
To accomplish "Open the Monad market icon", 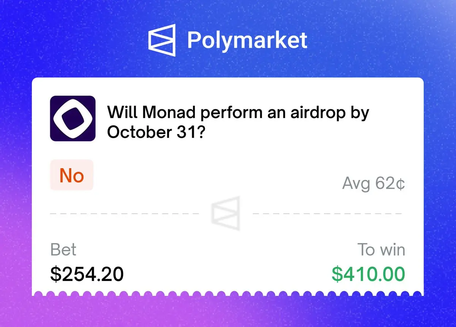I will [x=73, y=118].
